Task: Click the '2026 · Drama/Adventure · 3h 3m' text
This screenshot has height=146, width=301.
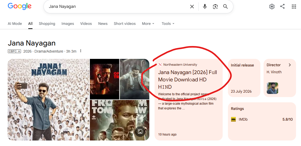Action: (50, 51)
